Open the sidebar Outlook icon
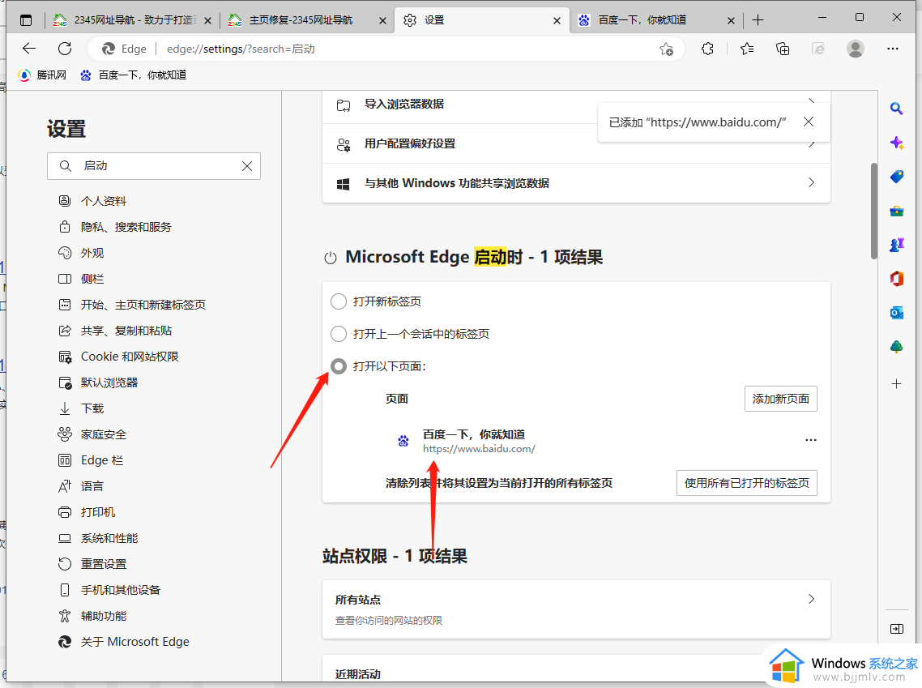922x688 pixels. pyautogui.click(x=896, y=313)
